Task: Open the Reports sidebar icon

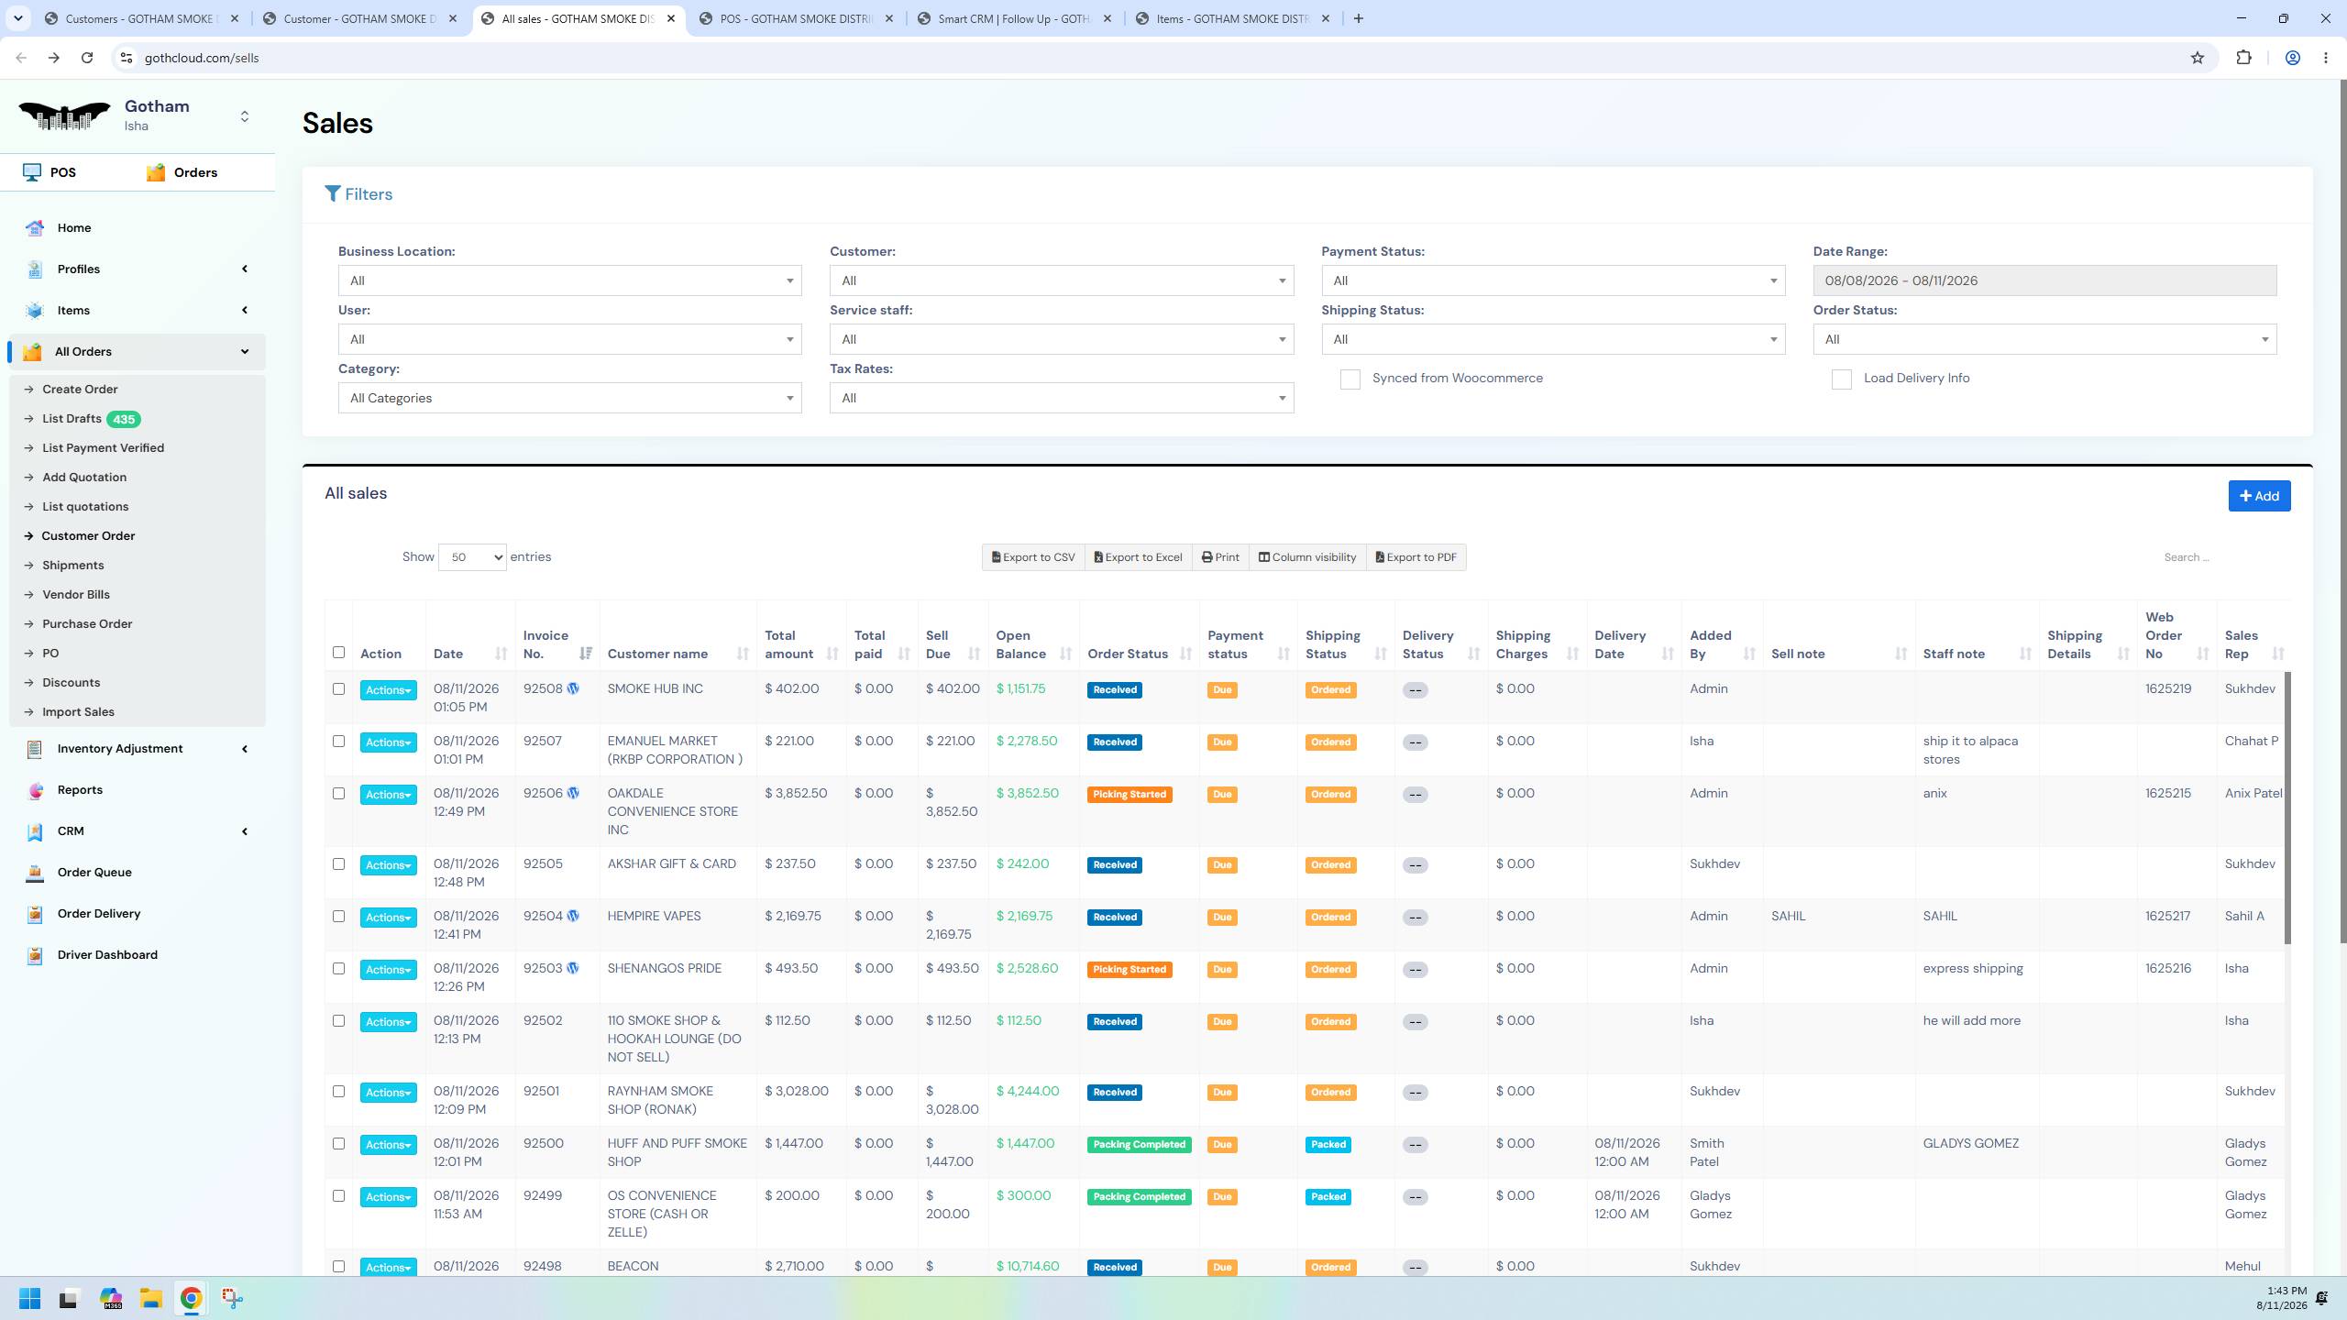Action: [35, 790]
